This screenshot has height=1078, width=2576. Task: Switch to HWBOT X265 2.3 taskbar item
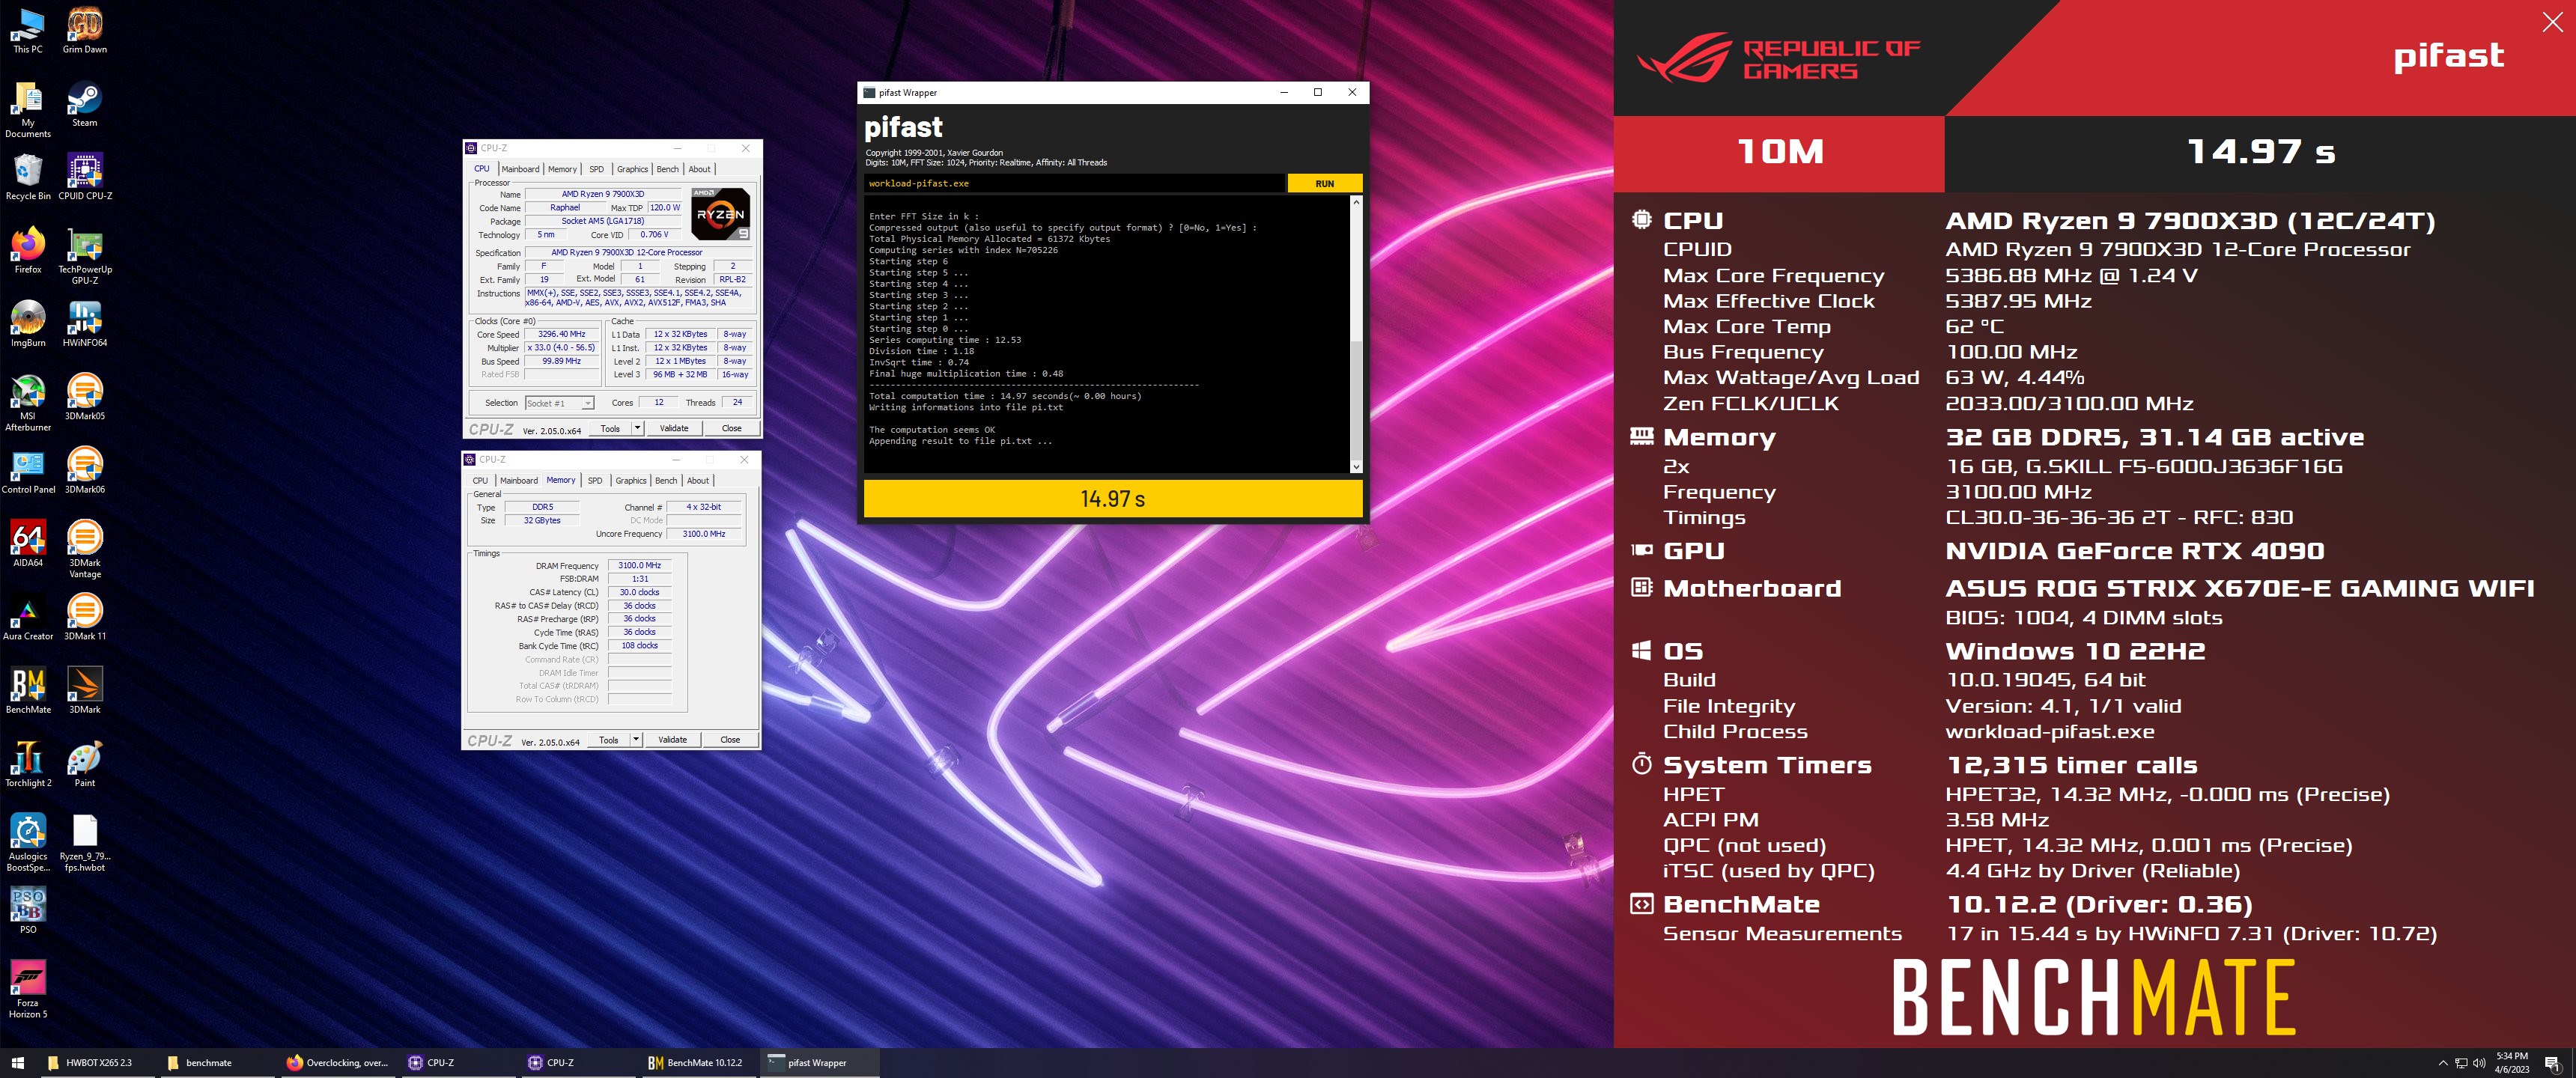tap(98, 1063)
